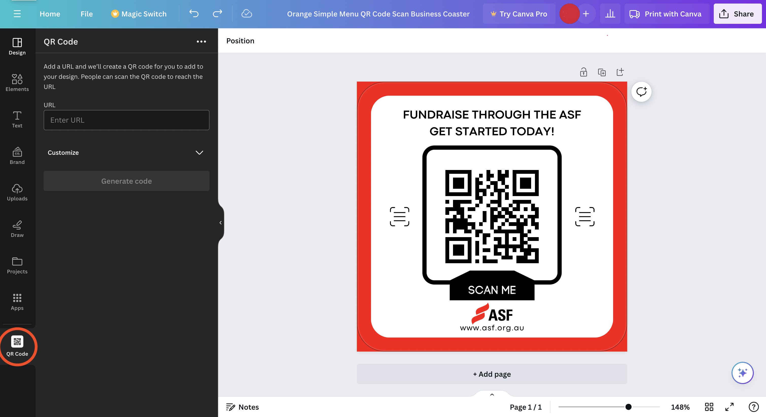This screenshot has width=766, height=417.
Task: Click the design title in header
Action: [378, 14]
